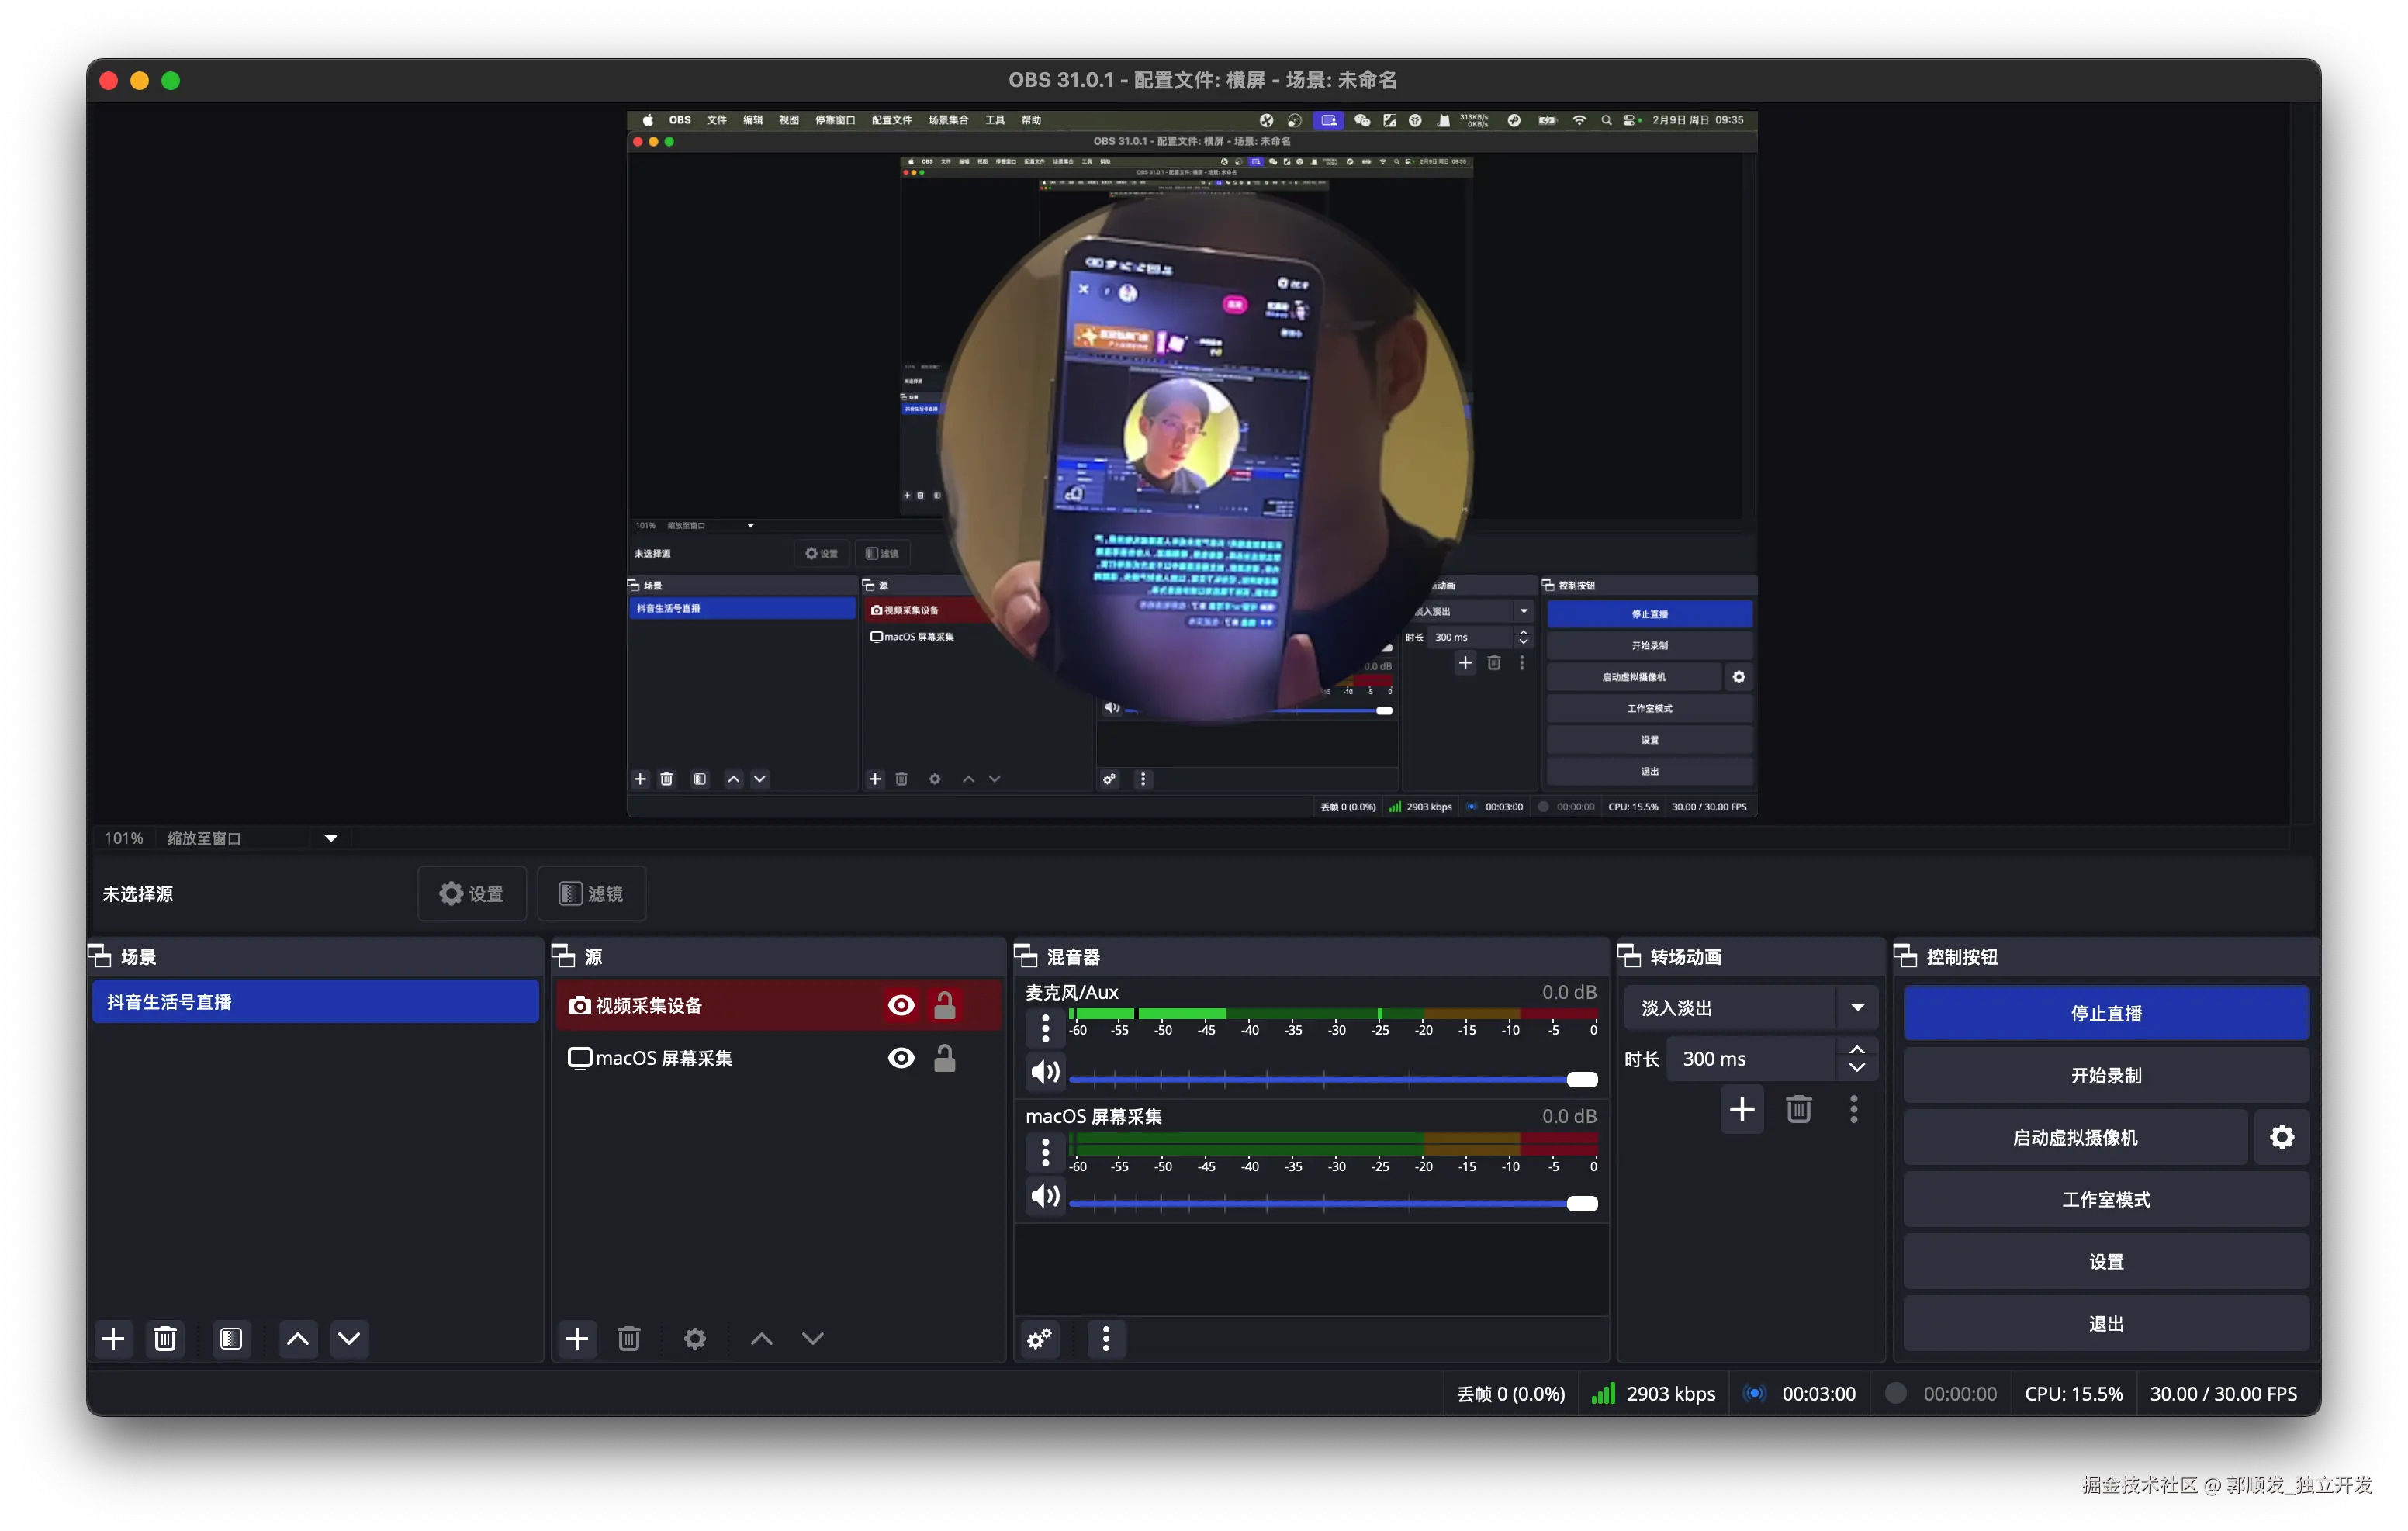Mute the 麦克风/Aux speaker icon
2408x1531 pixels.
[1045, 1072]
